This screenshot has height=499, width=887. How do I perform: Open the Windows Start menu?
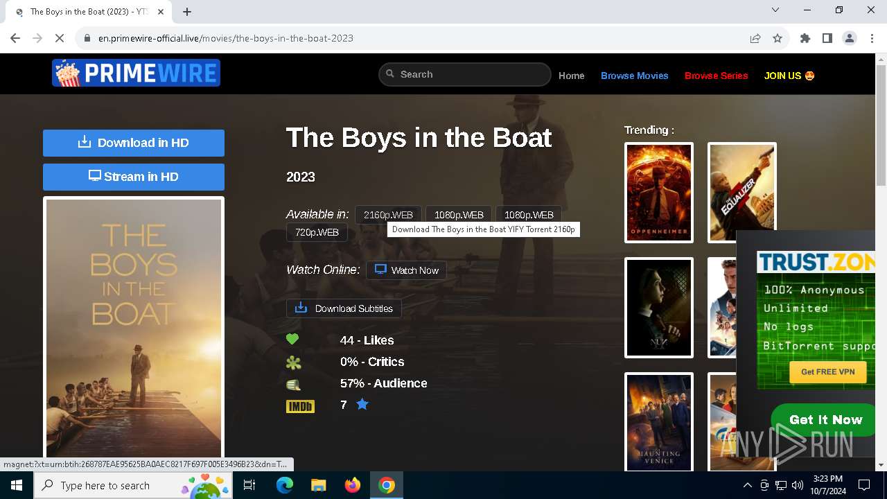tap(17, 485)
